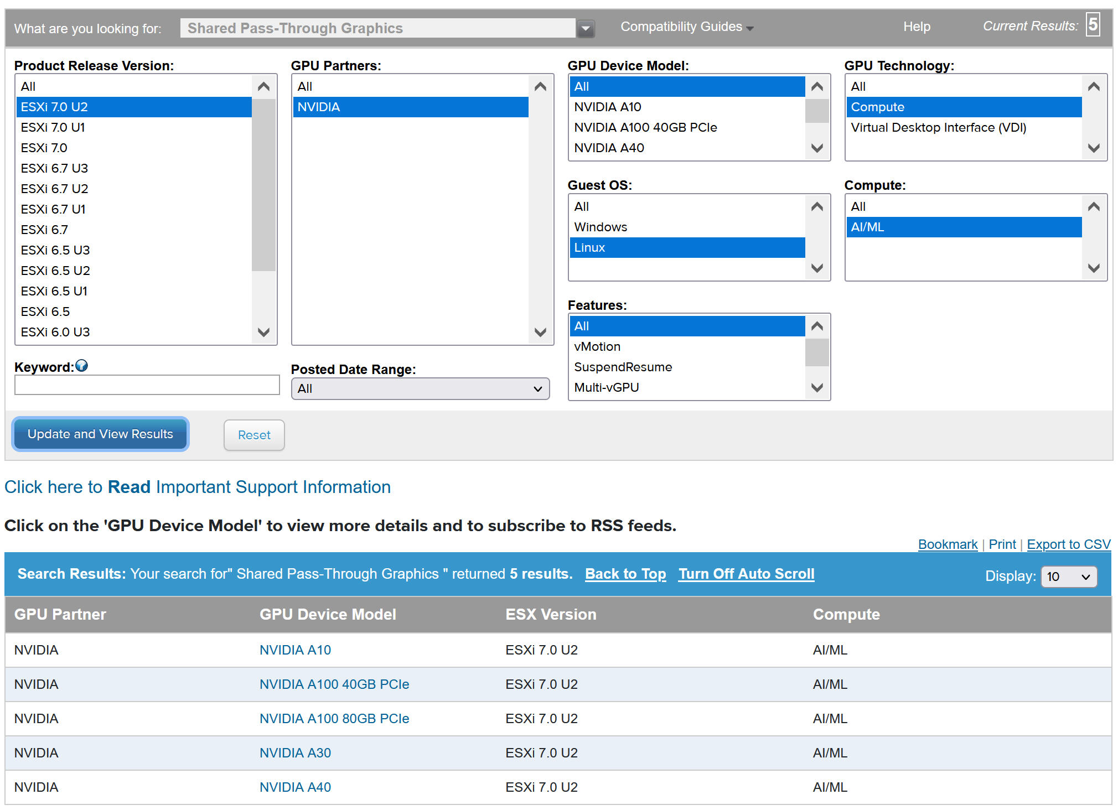
Task: Click the Reset button
Action: [255, 434]
